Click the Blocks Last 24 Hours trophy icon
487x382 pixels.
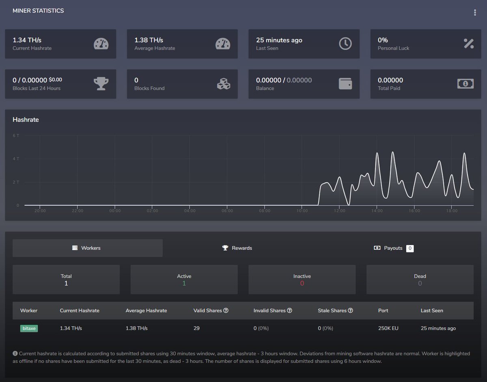tap(101, 84)
